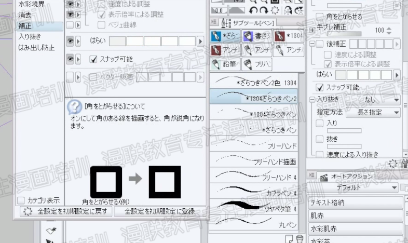Viewport: 408px width, 243px height.
Task: Toggle the eye for スナップ可能 row
Action: tap(70, 59)
